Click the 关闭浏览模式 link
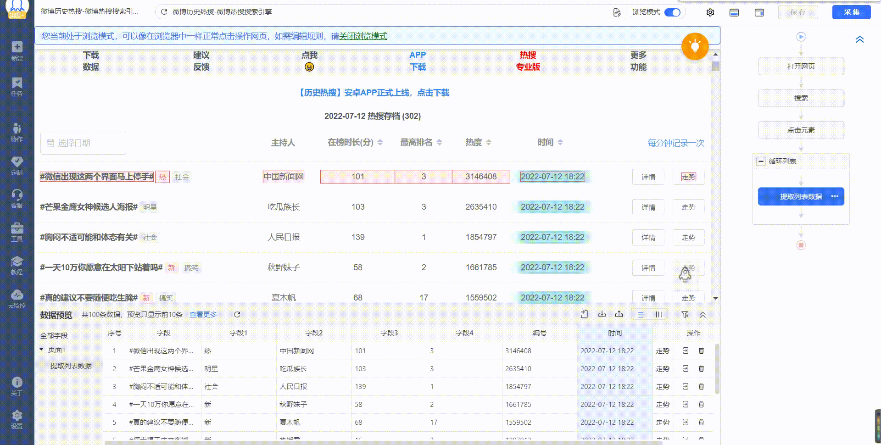This screenshot has height=445, width=881. tap(363, 36)
